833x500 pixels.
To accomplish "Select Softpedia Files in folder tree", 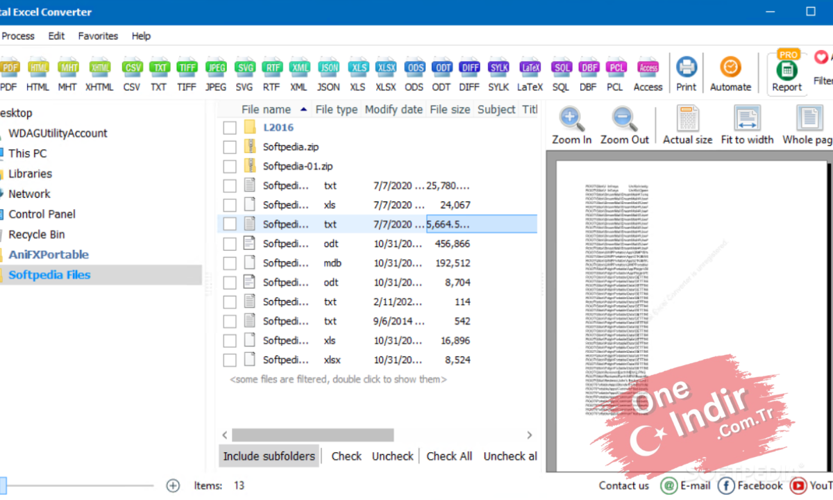I will pyautogui.click(x=49, y=275).
